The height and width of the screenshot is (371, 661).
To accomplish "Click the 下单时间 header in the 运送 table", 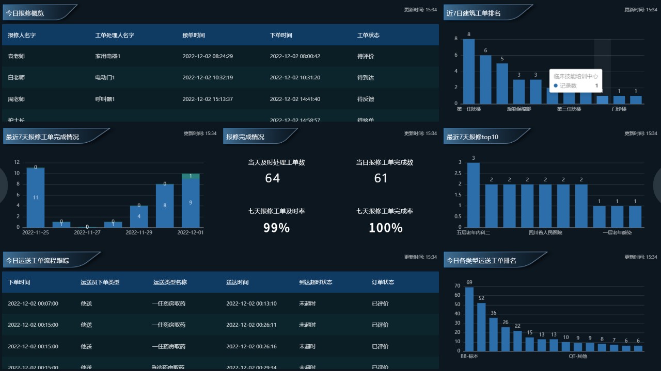I will click(x=19, y=282).
